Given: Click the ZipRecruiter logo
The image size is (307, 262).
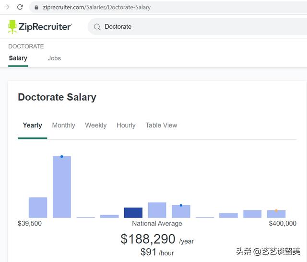Looking at the screenshot, I should (x=40, y=27).
